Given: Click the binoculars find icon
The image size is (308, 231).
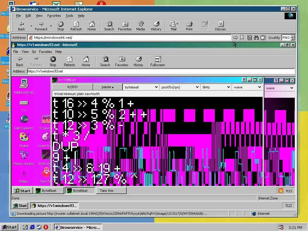Looking at the screenshot, I should click(x=256, y=38).
